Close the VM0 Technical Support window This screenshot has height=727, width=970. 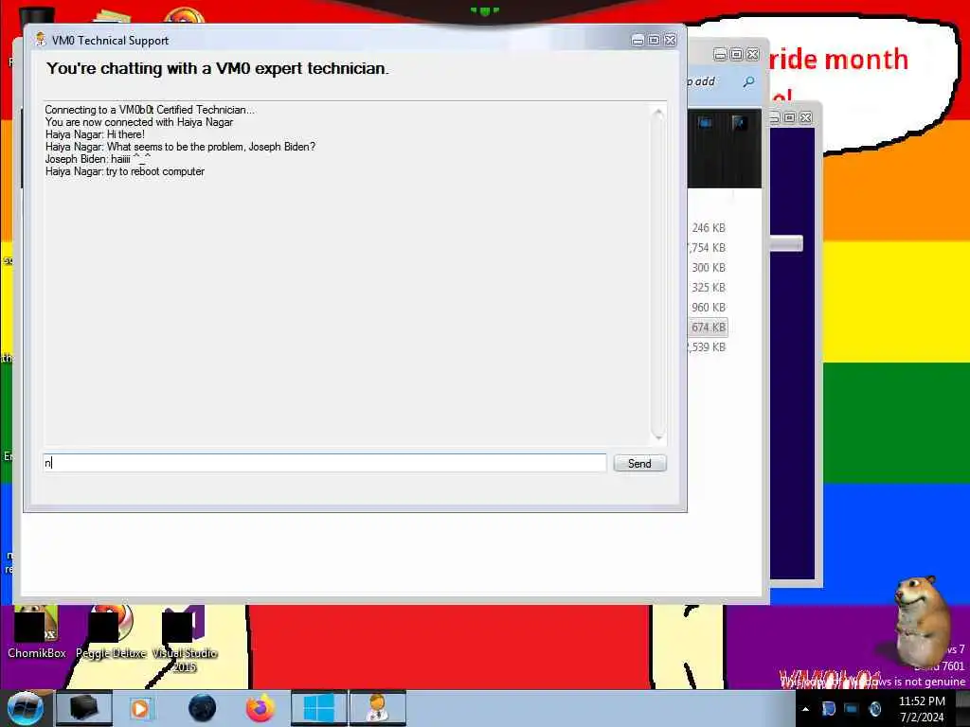tap(671, 40)
